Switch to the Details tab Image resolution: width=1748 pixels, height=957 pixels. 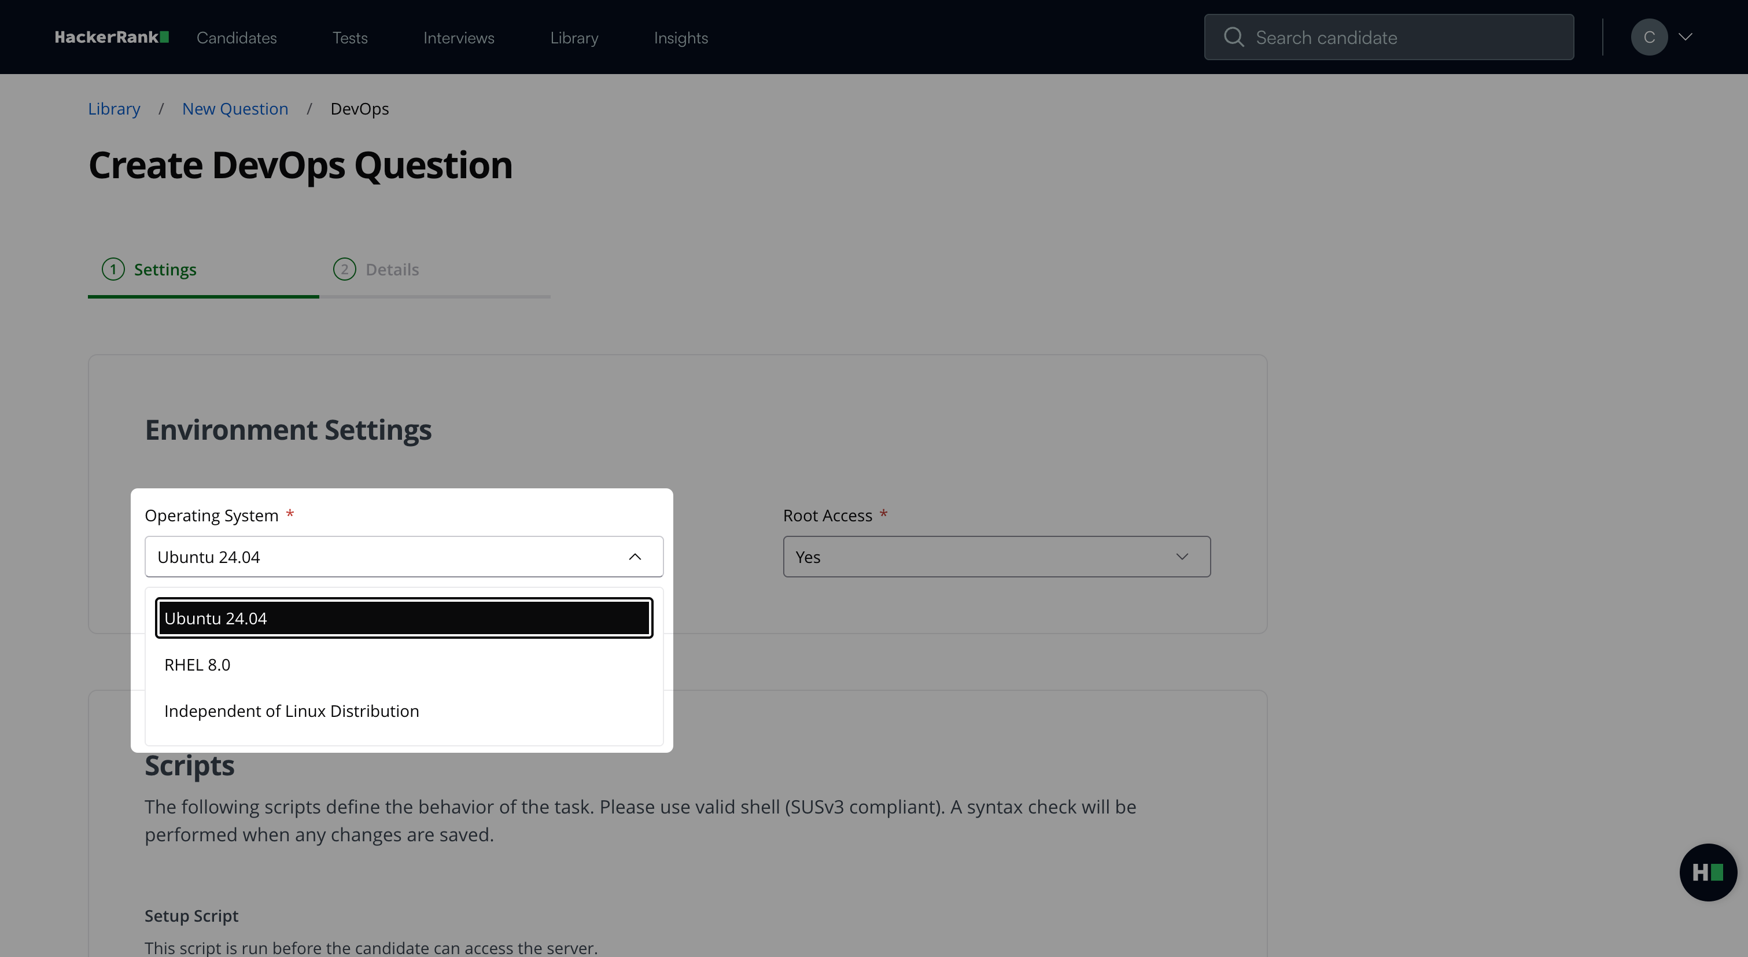(392, 270)
